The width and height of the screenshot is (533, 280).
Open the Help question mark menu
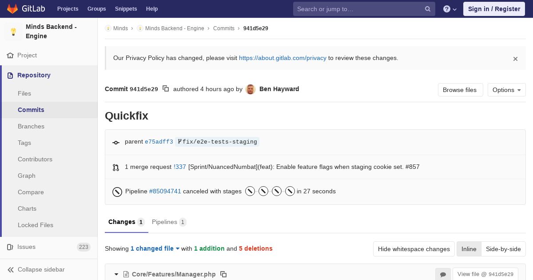click(449, 9)
